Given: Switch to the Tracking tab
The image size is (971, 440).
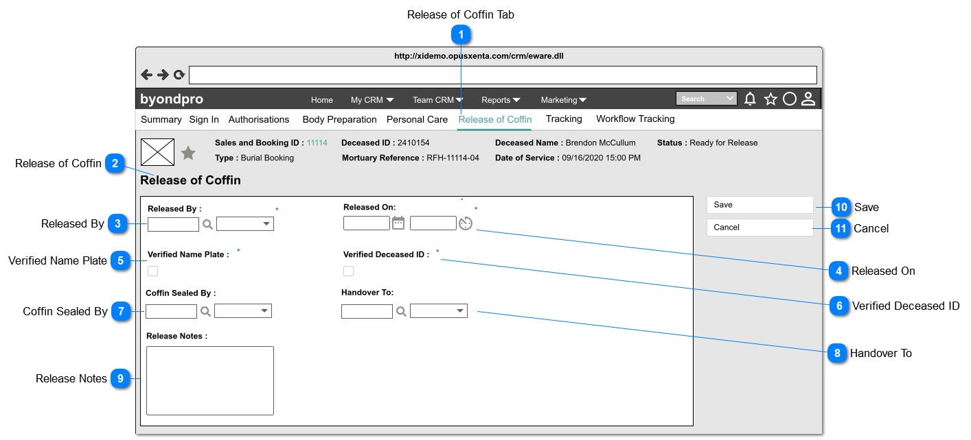Looking at the screenshot, I should [x=564, y=119].
